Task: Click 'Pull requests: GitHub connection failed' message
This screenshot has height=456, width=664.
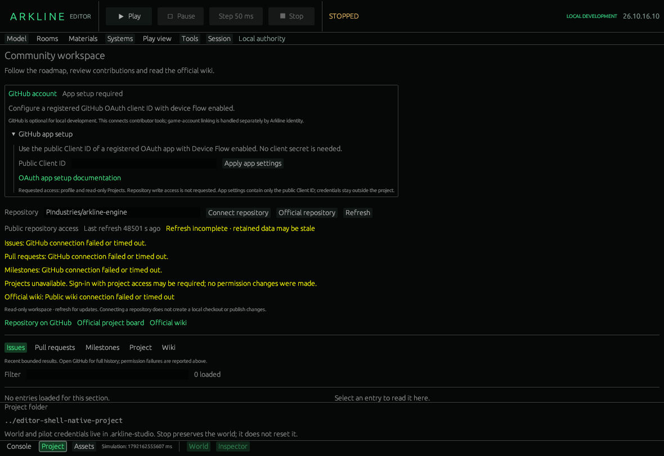Action: [86, 257]
